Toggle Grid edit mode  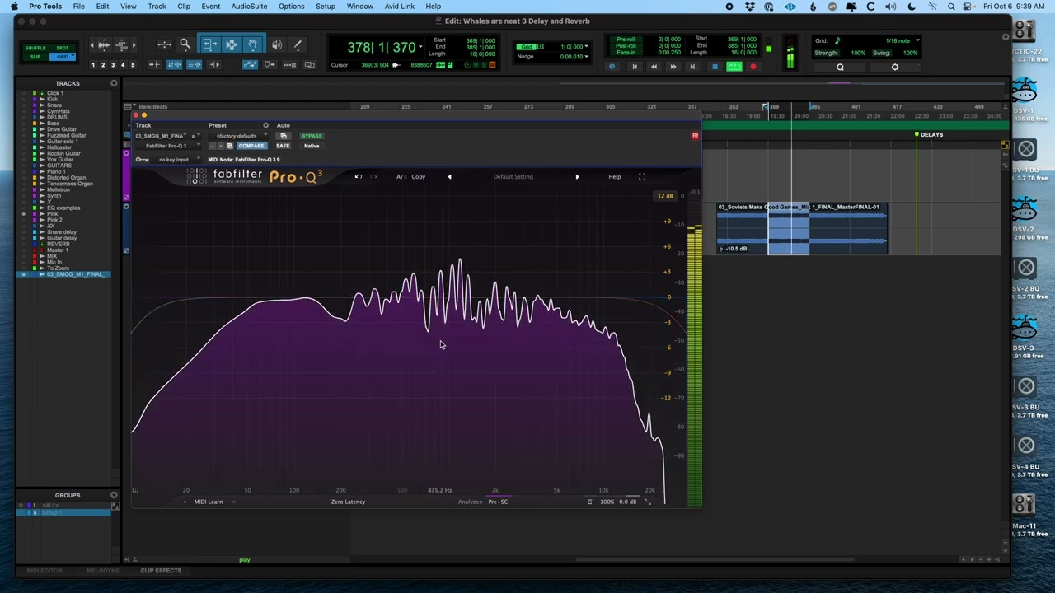pyautogui.click(x=62, y=57)
